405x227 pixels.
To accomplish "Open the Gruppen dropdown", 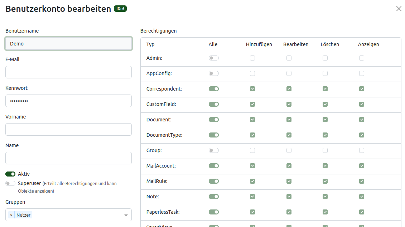I will (x=126, y=215).
